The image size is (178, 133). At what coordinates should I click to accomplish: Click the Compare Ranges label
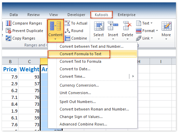point(27,23)
